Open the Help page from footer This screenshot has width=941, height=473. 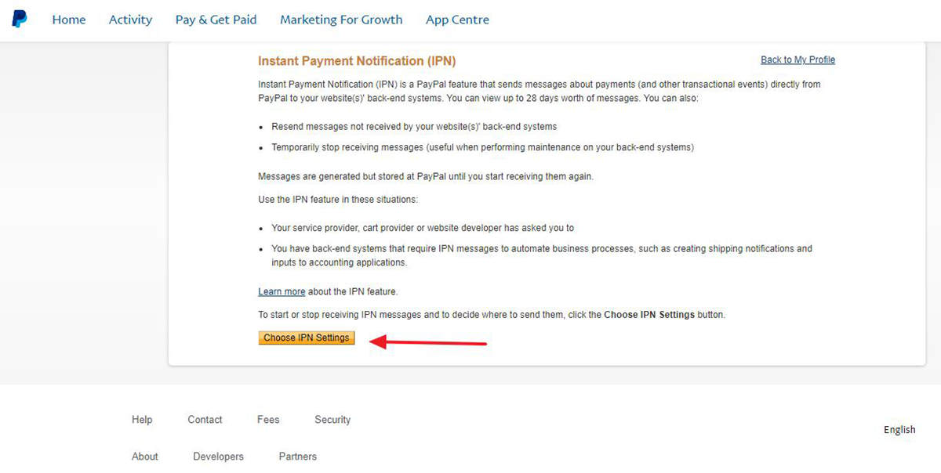(142, 419)
